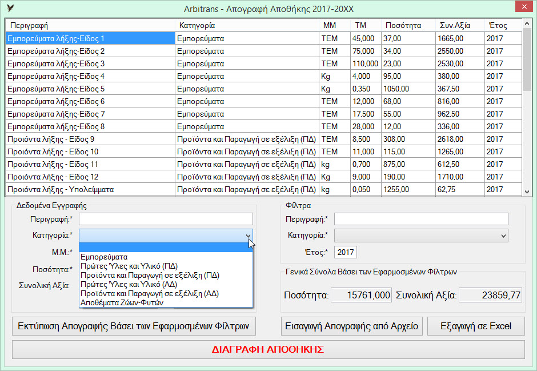The image size is (537, 371).
Task: Click the Ποσότητα column header
Action: pyautogui.click(x=408, y=25)
